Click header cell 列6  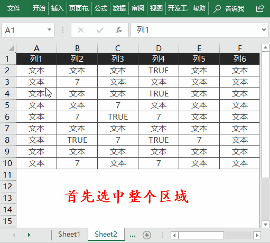click(240, 59)
